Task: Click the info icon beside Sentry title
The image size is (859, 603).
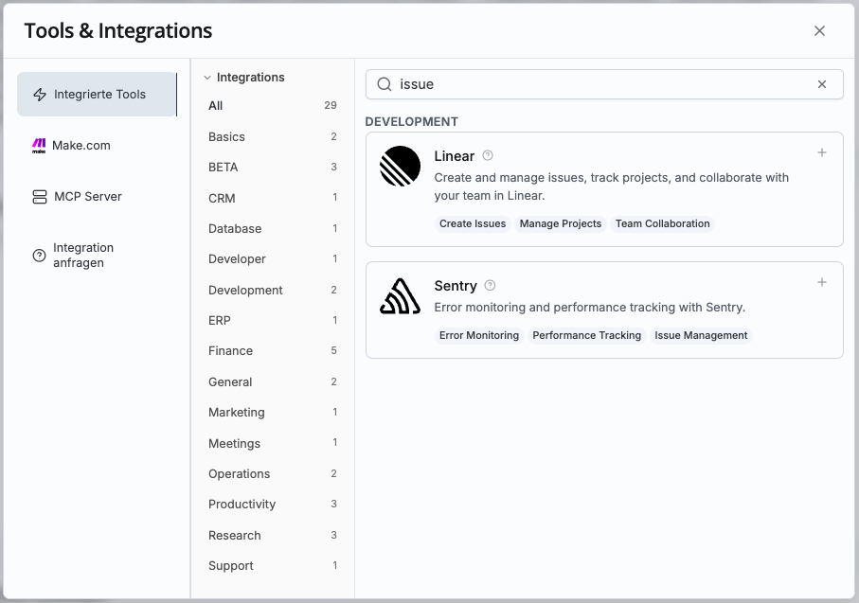Action: click(490, 285)
